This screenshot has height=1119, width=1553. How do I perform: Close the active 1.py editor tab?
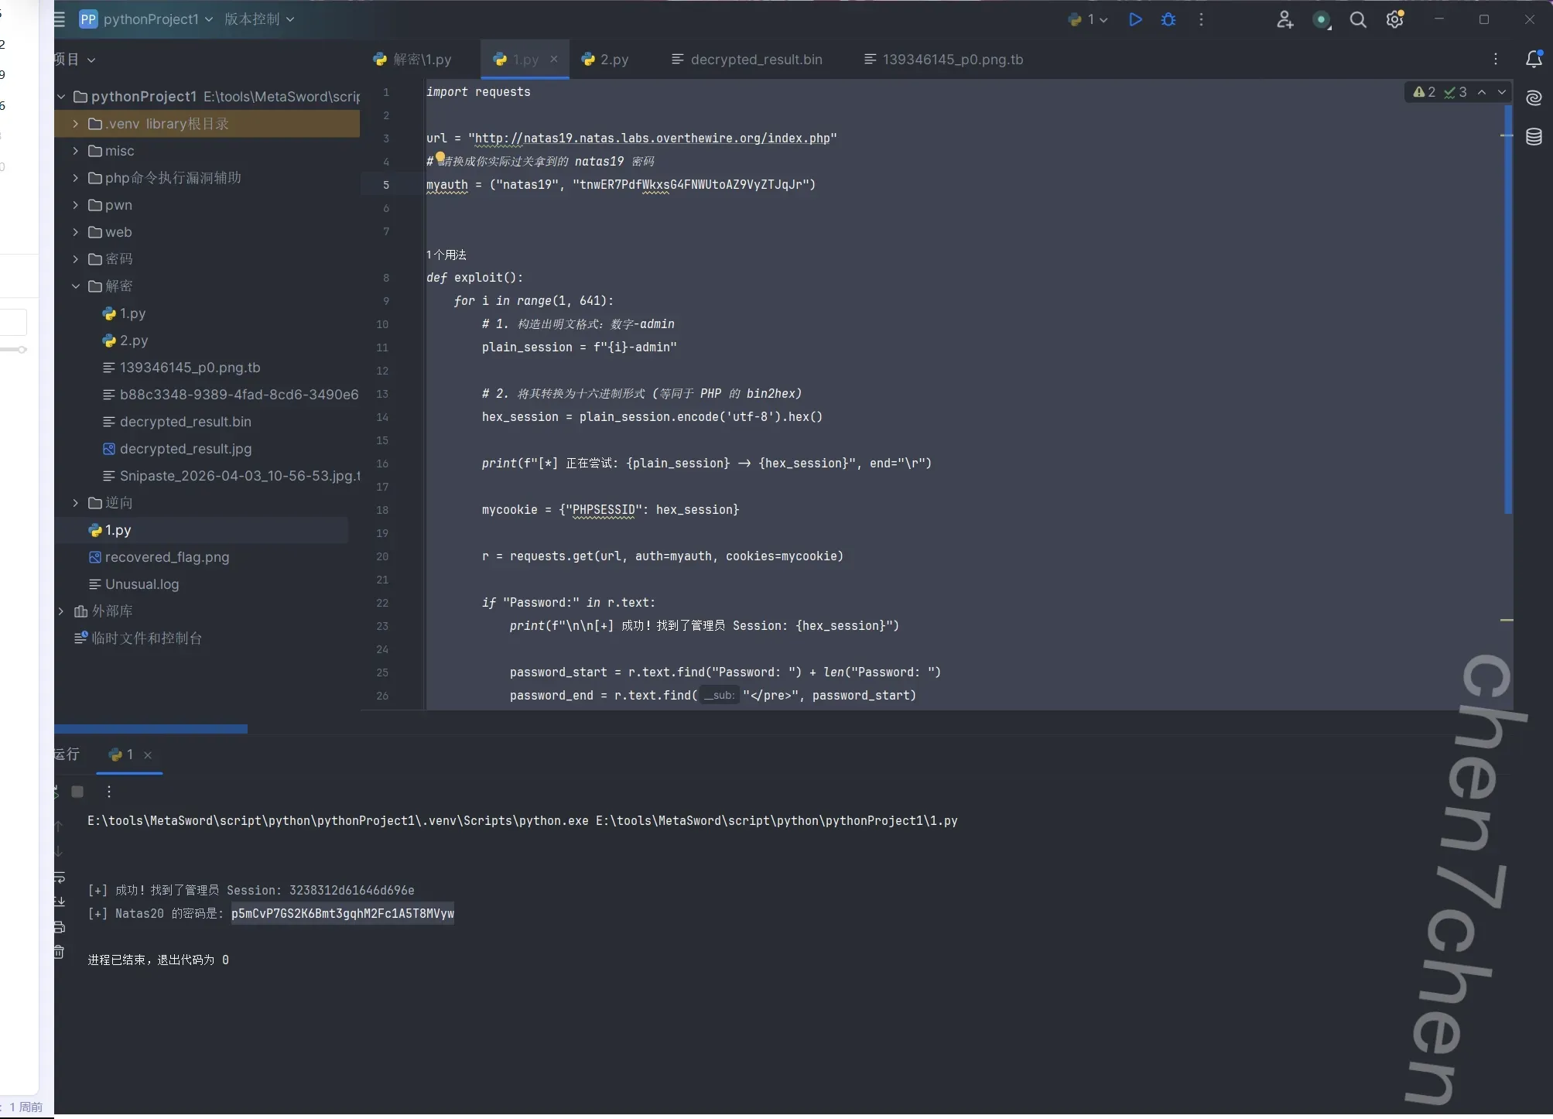[554, 59]
